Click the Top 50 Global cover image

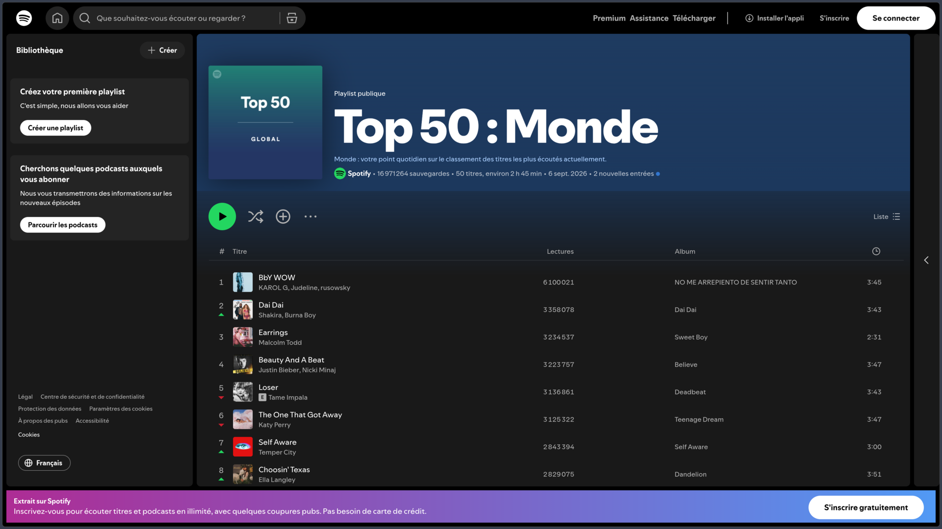pos(265,122)
